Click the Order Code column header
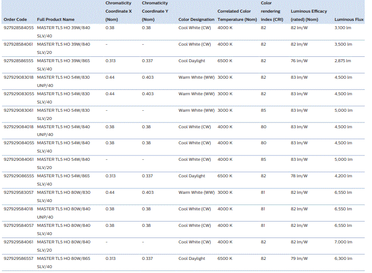 pyautogui.click(x=15, y=19)
